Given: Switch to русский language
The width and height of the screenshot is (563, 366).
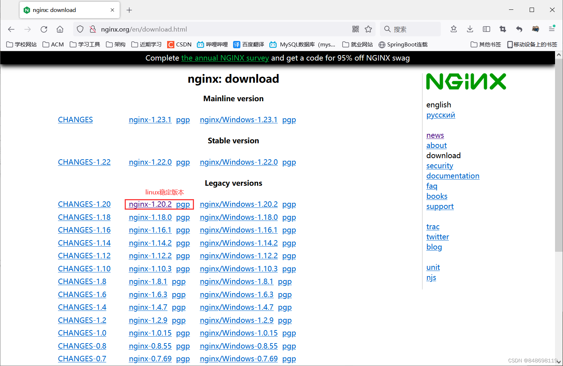Looking at the screenshot, I should [440, 115].
